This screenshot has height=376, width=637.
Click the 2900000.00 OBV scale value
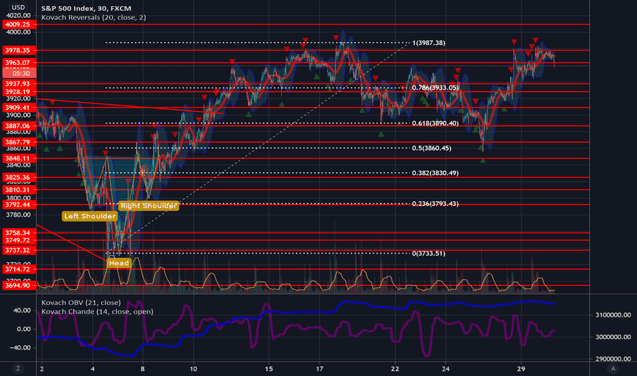(x=613, y=359)
